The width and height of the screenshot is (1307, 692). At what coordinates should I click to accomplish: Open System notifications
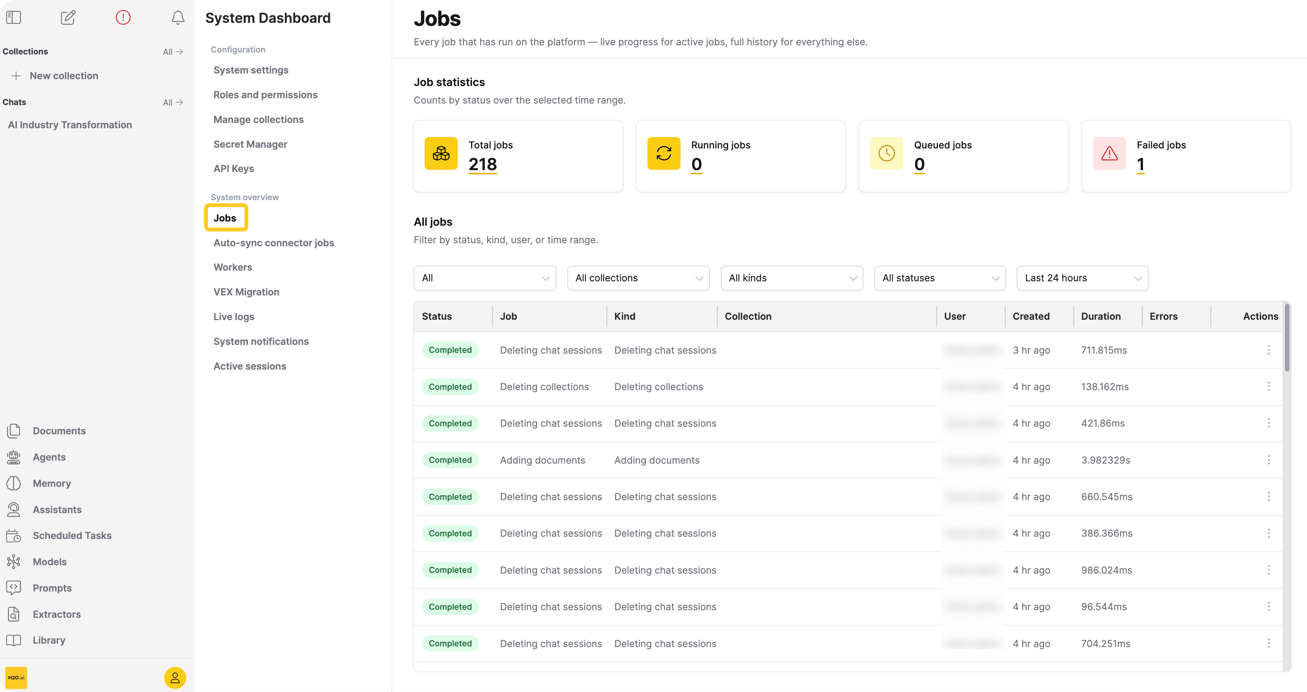coord(261,342)
